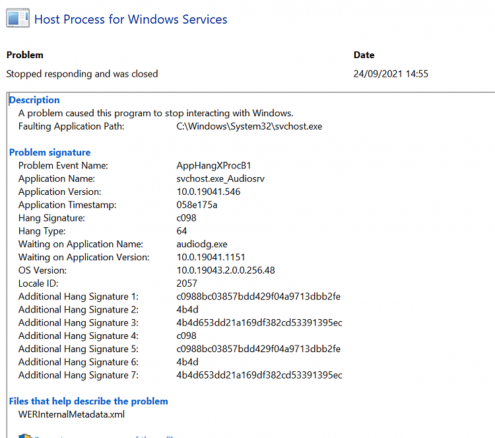Click the Waiting on Application Name label
Screen dimensions: 495x438
[x=81, y=244]
